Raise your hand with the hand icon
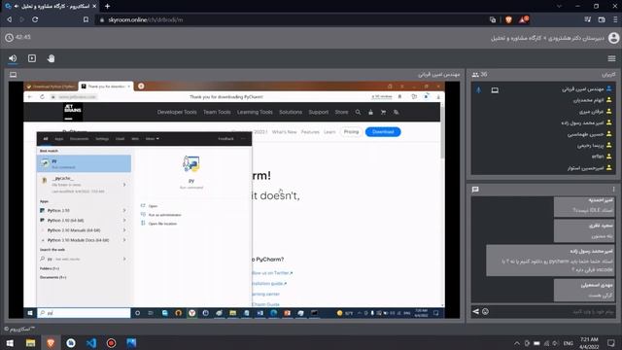The width and height of the screenshot is (622, 350). (51, 58)
